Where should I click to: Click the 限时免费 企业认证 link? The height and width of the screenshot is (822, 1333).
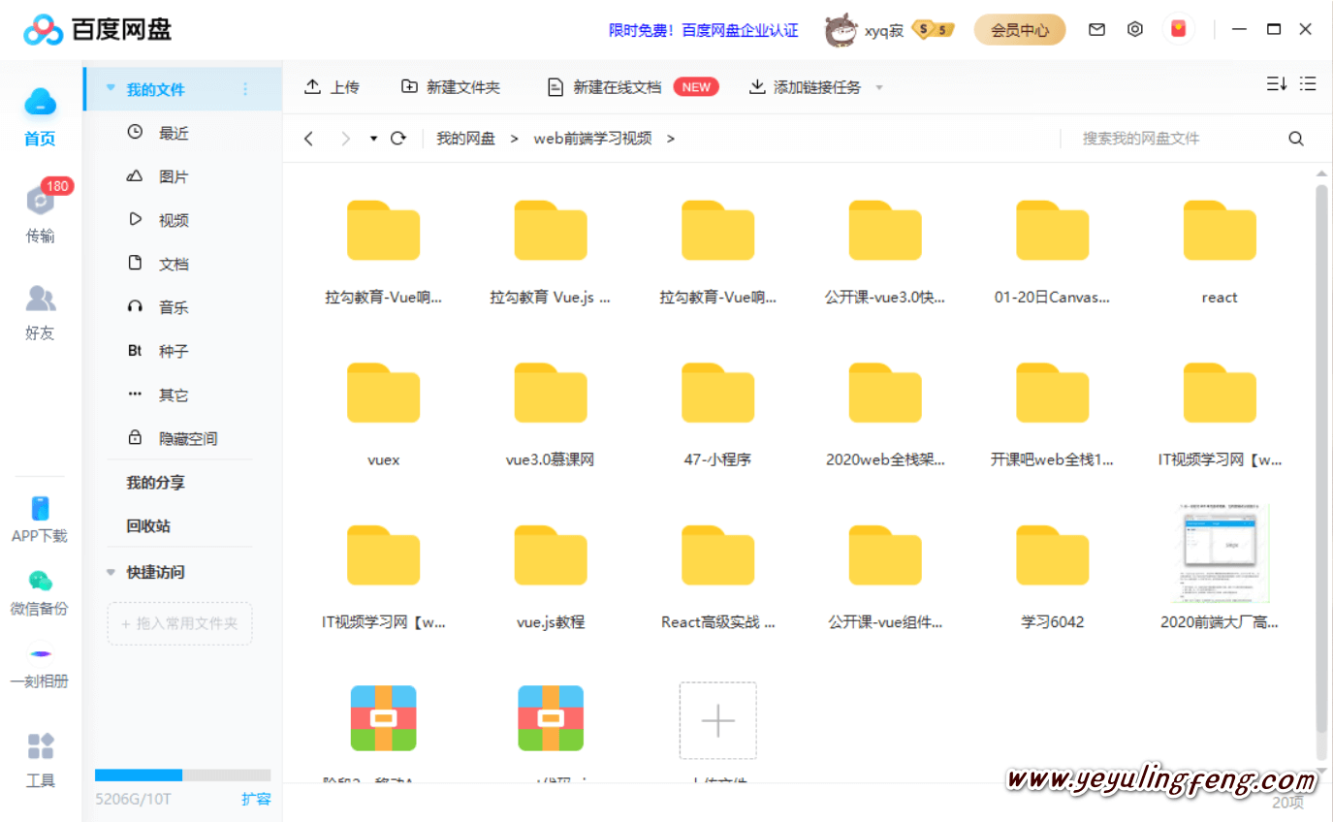(704, 30)
